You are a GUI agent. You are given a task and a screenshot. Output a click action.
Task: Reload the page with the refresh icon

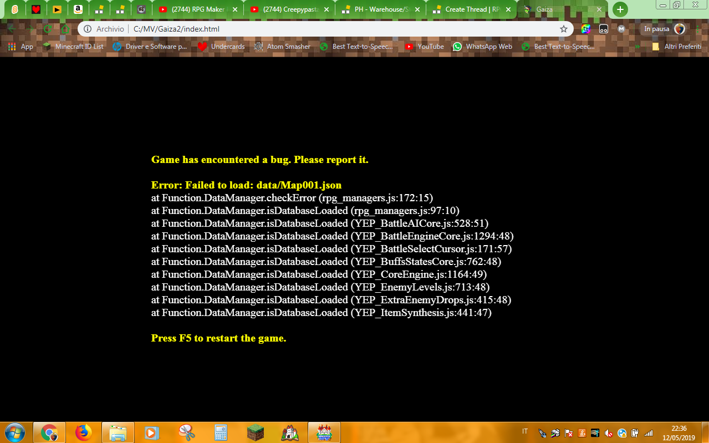(x=48, y=29)
